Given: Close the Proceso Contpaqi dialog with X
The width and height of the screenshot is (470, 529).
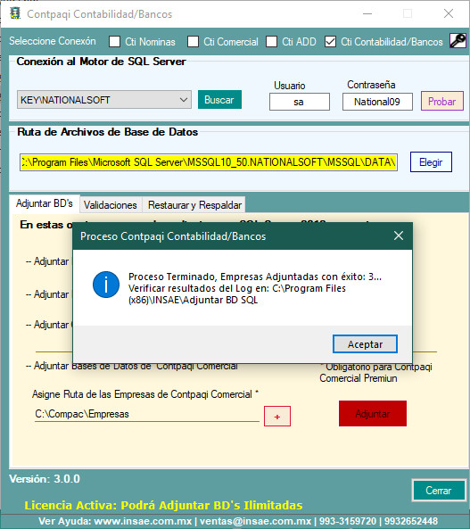Looking at the screenshot, I should click(399, 236).
